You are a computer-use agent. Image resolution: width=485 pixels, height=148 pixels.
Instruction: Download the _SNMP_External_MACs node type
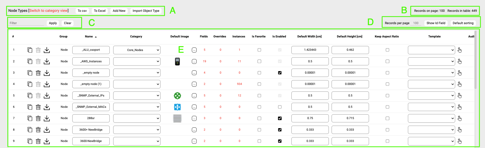click(x=47, y=107)
